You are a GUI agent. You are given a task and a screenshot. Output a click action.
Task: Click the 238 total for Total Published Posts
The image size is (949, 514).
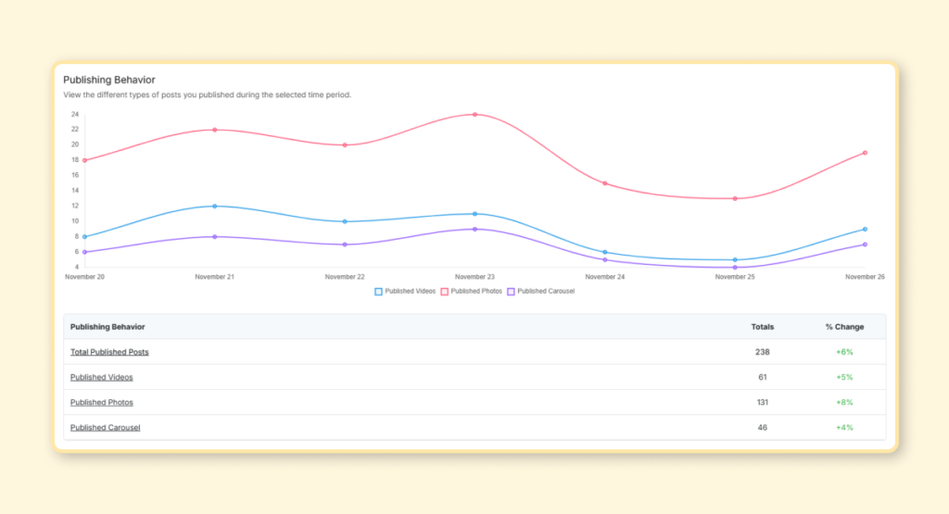pyautogui.click(x=762, y=352)
